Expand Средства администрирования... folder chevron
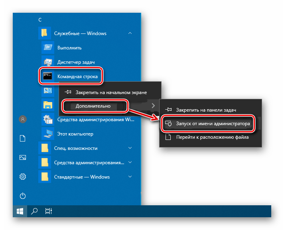 130,162
